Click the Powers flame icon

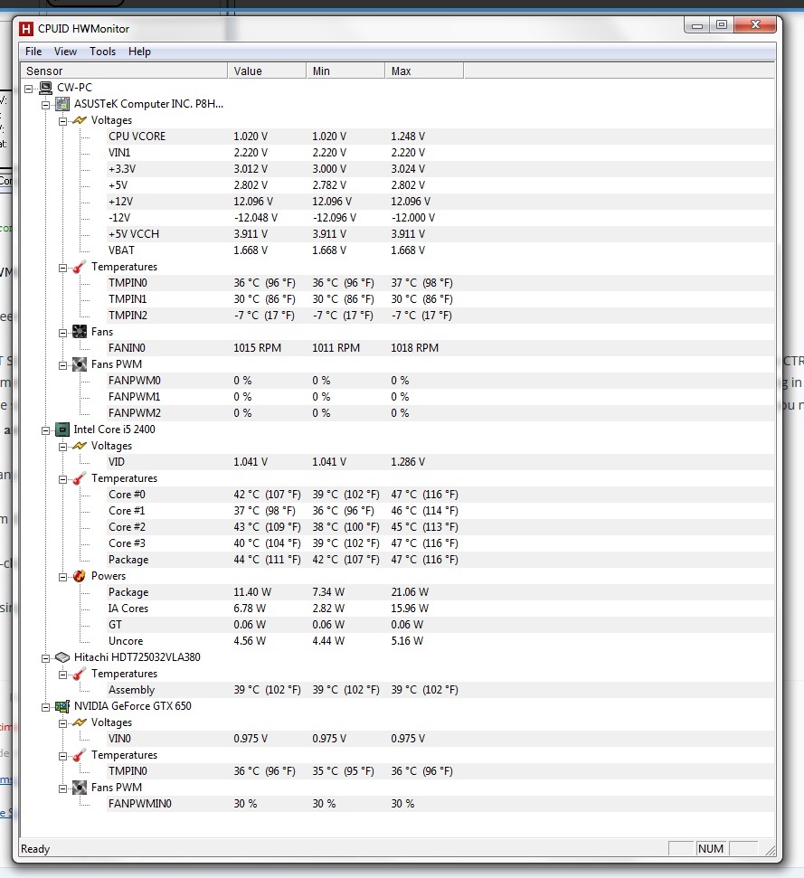(80, 576)
